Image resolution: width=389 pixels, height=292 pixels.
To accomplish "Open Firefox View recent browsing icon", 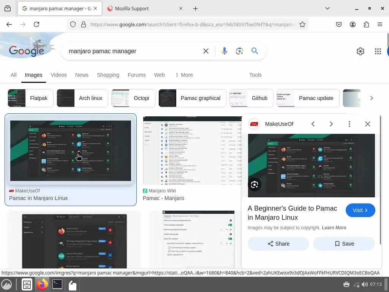I will 8,8.
